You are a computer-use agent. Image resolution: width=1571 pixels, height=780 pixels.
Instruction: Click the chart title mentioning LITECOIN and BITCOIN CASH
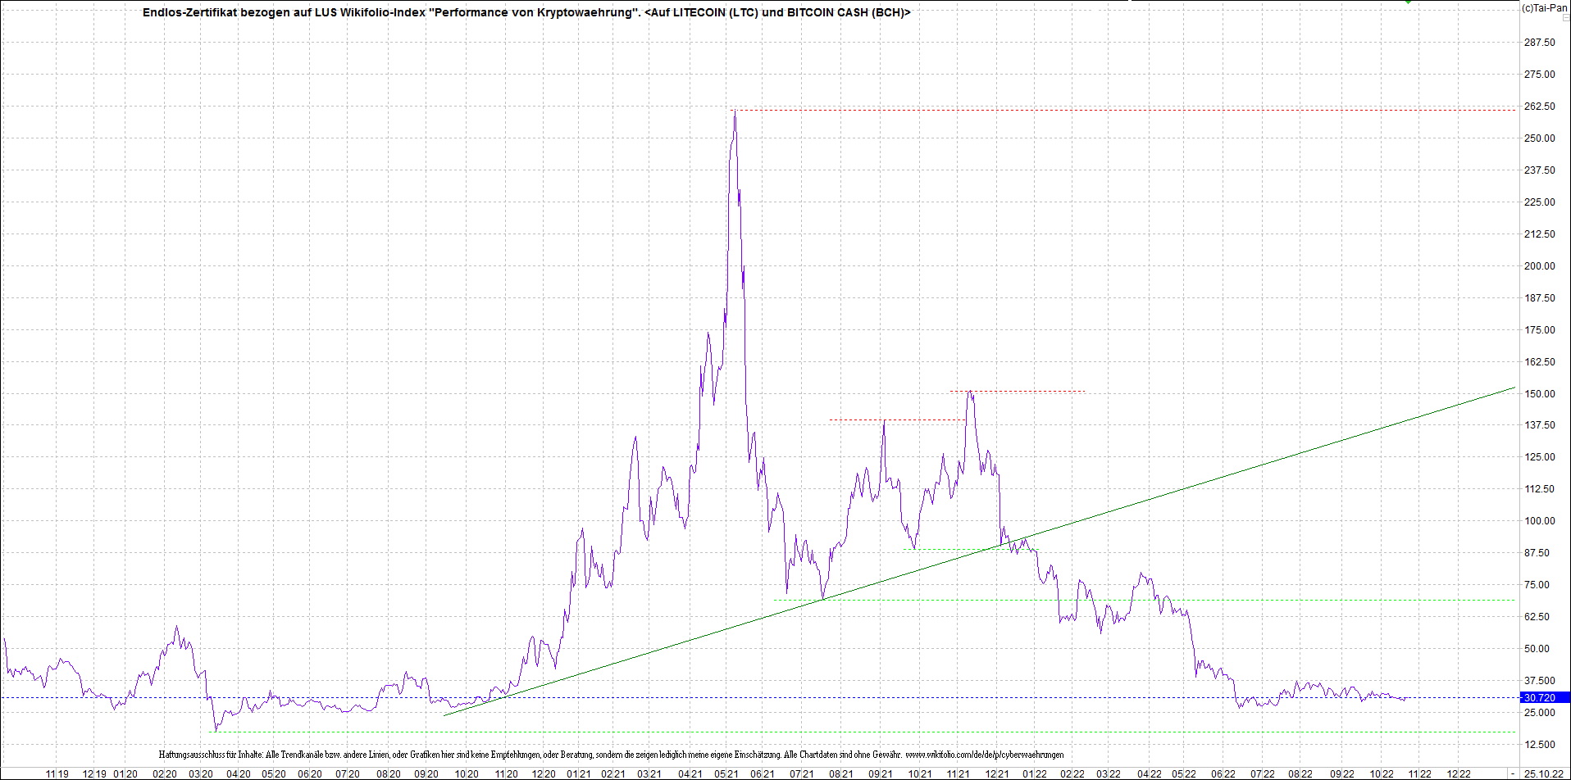click(526, 12)
